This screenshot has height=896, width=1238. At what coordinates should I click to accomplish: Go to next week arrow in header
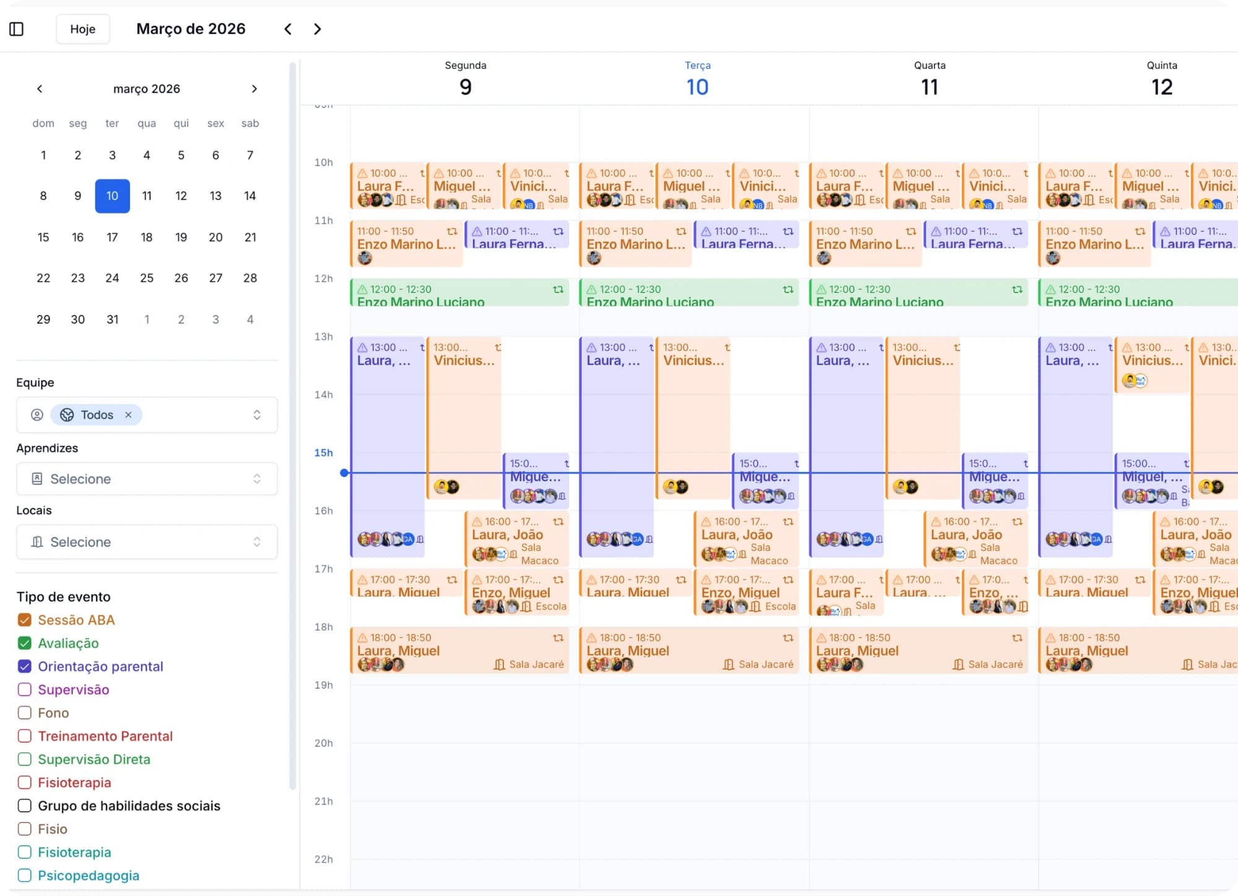pos(318,29)
